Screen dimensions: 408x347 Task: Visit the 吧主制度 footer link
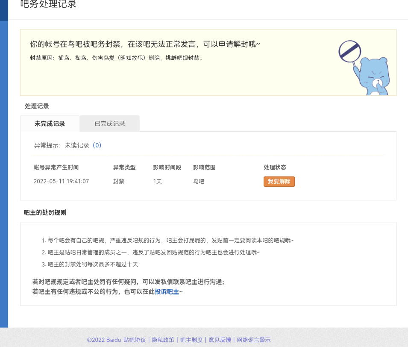click(191, 340)
